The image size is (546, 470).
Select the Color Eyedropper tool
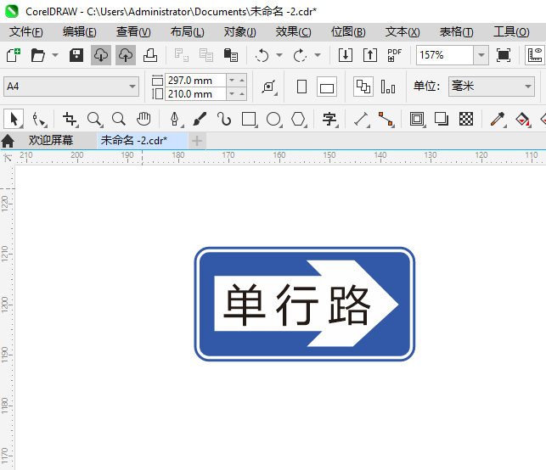[498, 120]
